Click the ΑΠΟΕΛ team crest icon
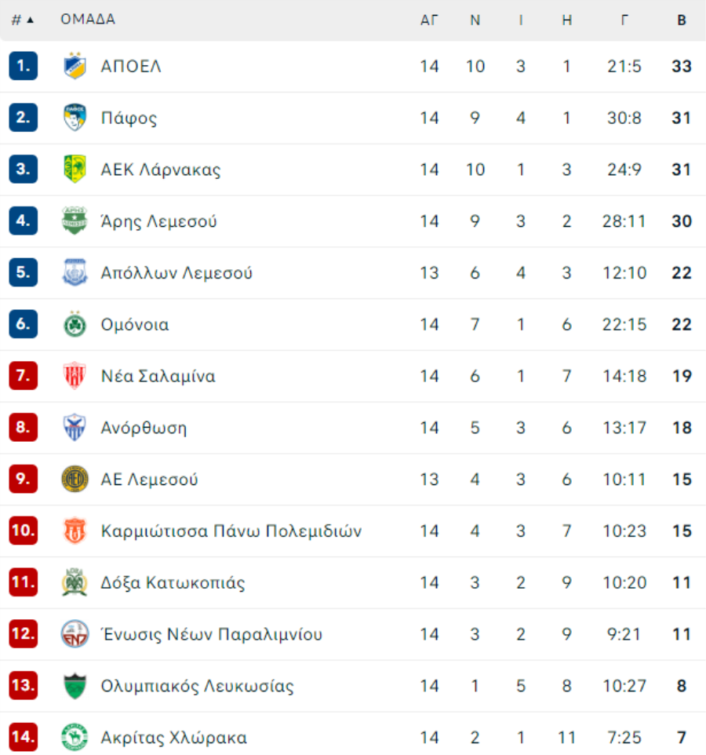Screen dimensions: 706x755 click(x=75, y=66)
